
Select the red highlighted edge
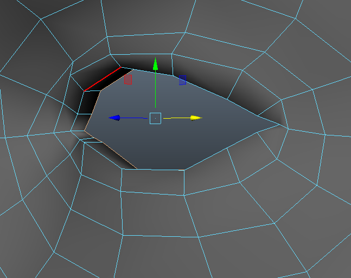[x=102, y=80]
